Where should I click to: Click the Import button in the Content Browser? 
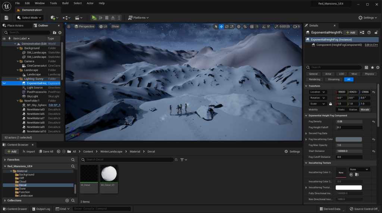(29, 151)
